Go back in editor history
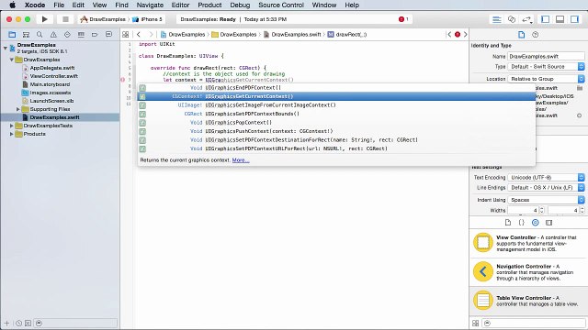This screenshot has height=330, width=588. pyautogui.click(x=139, y=35)
